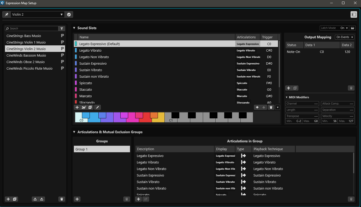The width and height of the screenshot is (361, 207).
Task: Click the color swatch for Spiccato slot
Action: coord(76,83)
